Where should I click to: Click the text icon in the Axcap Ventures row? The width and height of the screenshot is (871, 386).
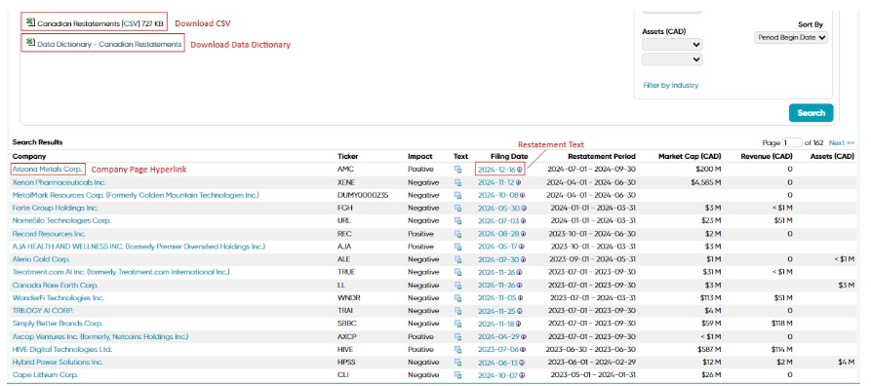pyautogui.click(x=457, y=336)
